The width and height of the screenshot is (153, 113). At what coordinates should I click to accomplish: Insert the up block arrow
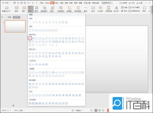point(37,53)
